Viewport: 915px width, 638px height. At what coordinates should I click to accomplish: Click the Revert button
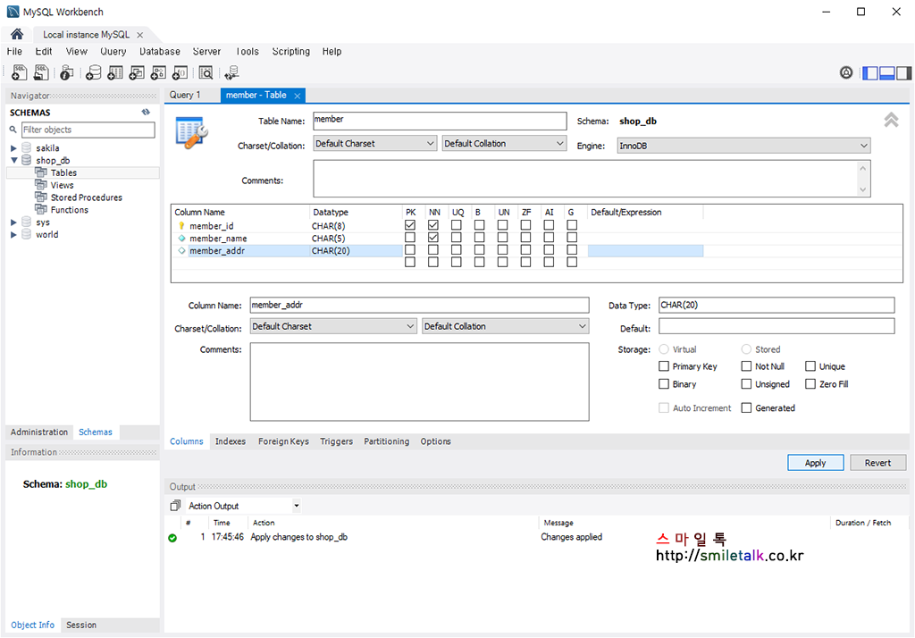tap(877, 462)
